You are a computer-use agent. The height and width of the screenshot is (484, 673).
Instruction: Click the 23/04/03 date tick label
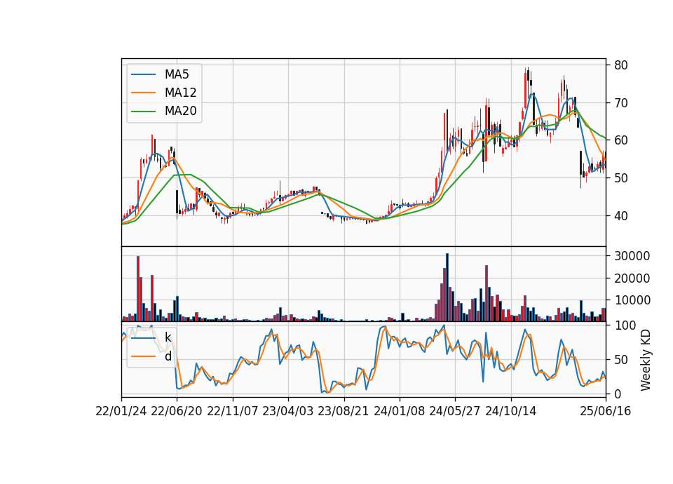tap(288, 411)
